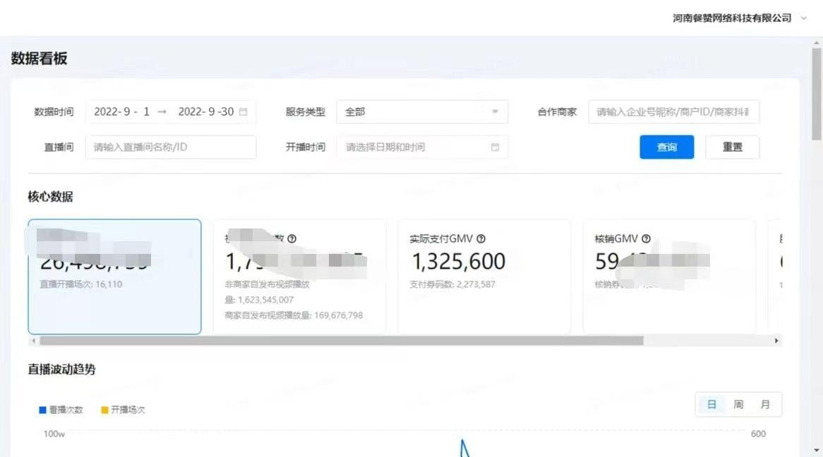This screenshot has height=457, width=823.
Task: Click the help icon on second data card
Action: [x=292, y=239]
